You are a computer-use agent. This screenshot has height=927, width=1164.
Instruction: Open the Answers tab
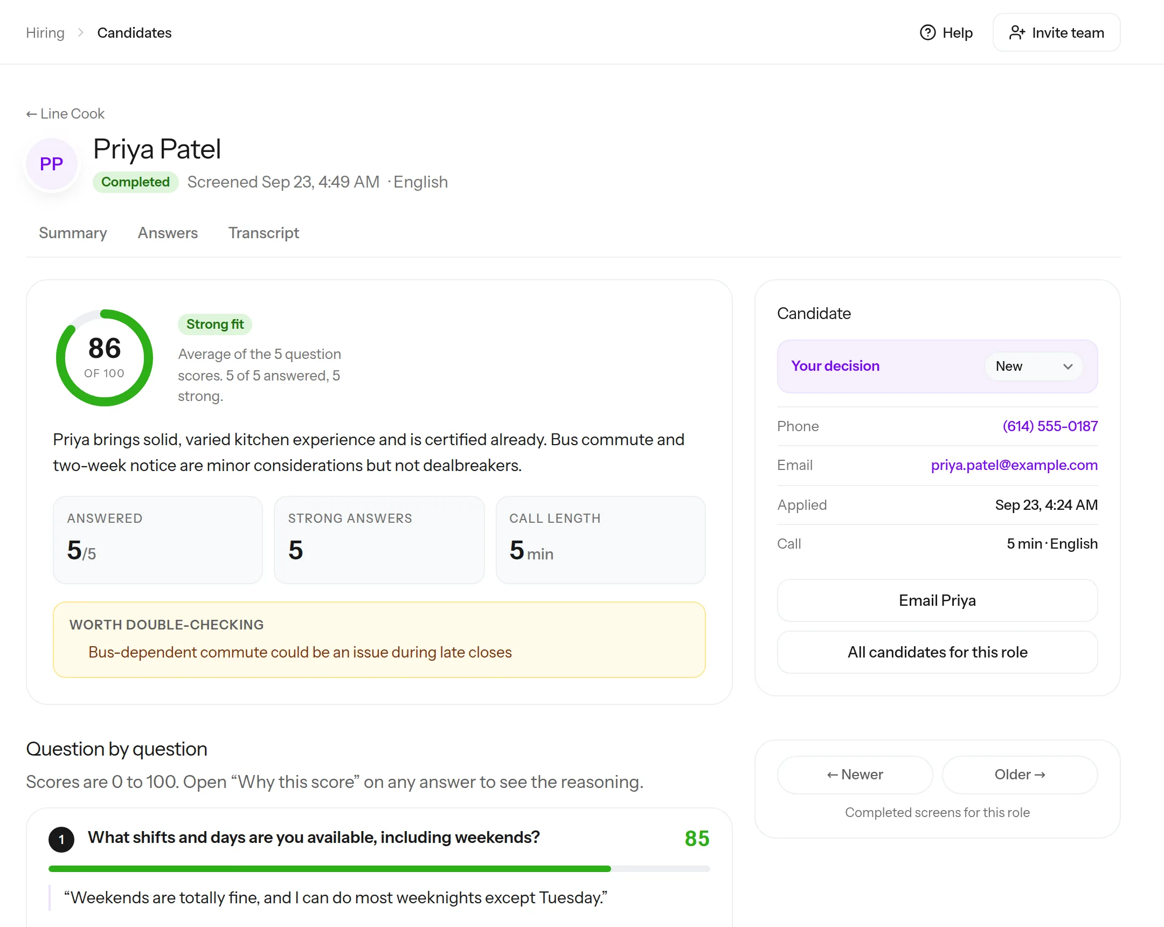168,233
